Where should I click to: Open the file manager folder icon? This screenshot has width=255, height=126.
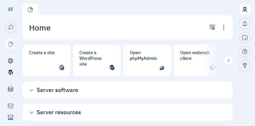[x=245, y=38]
